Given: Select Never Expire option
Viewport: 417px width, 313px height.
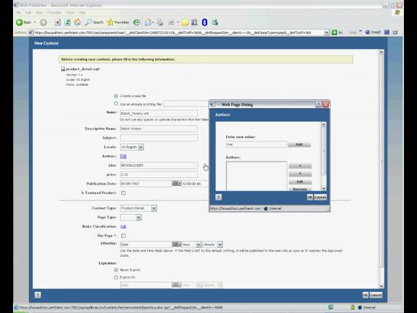Looking at the screenshot, I should click(116, 270).
